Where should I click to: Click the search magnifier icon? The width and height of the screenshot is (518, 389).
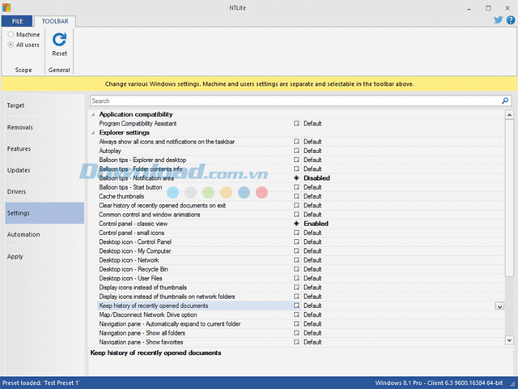(x=506, y=101)
